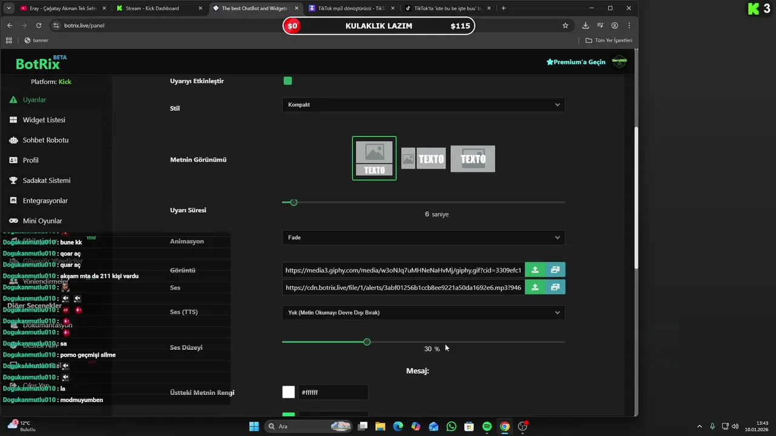Image resolution: width=776 pixels, height=436 pixels.
Task: Show hidden system tray icons
Action: [700, 426]
